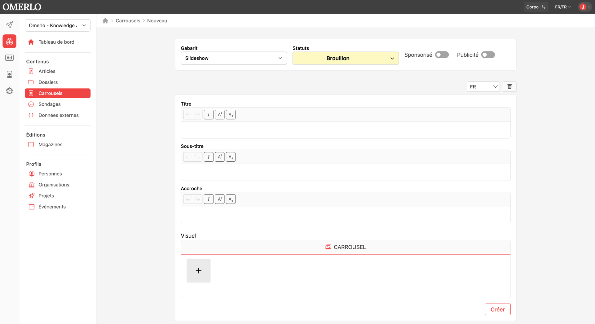Click inside the Titre text area
Viewport: 595px width, 324px height.
[346, 130]
